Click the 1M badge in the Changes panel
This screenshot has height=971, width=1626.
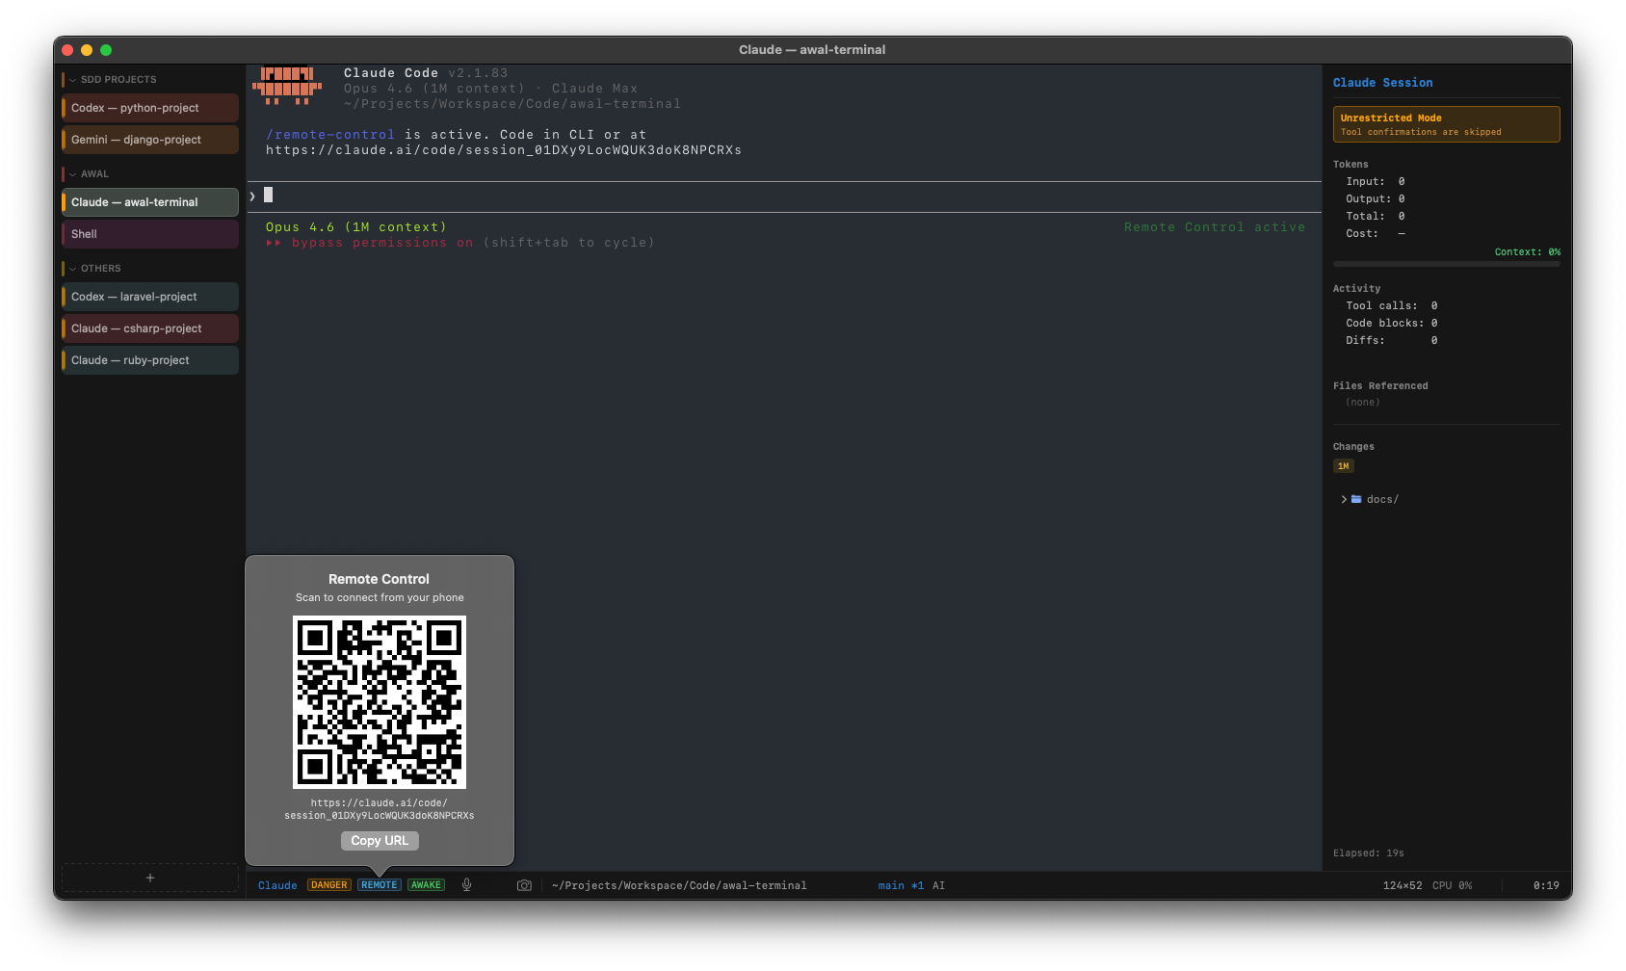1344,465
